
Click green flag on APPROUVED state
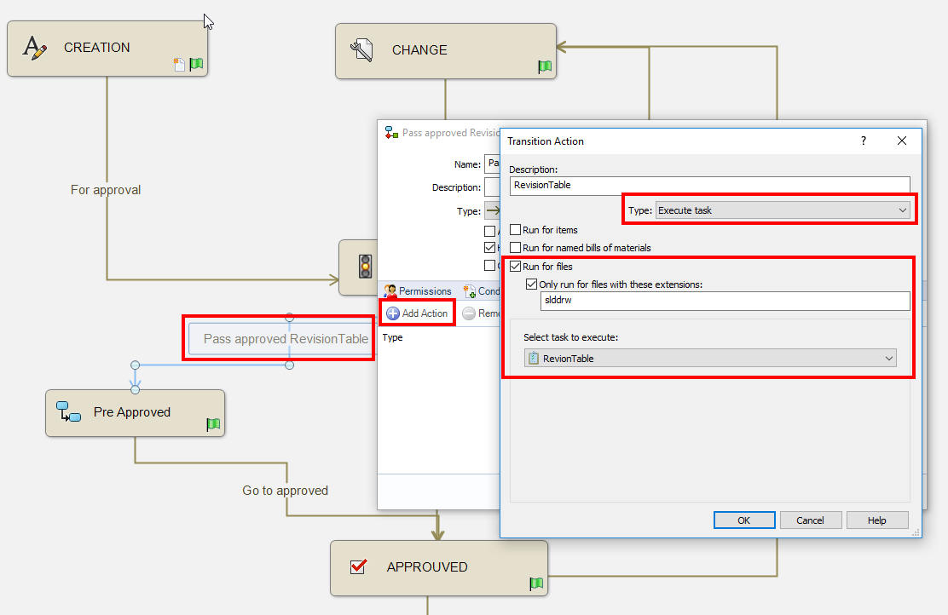pyautogui.click(x=536, y=583)
